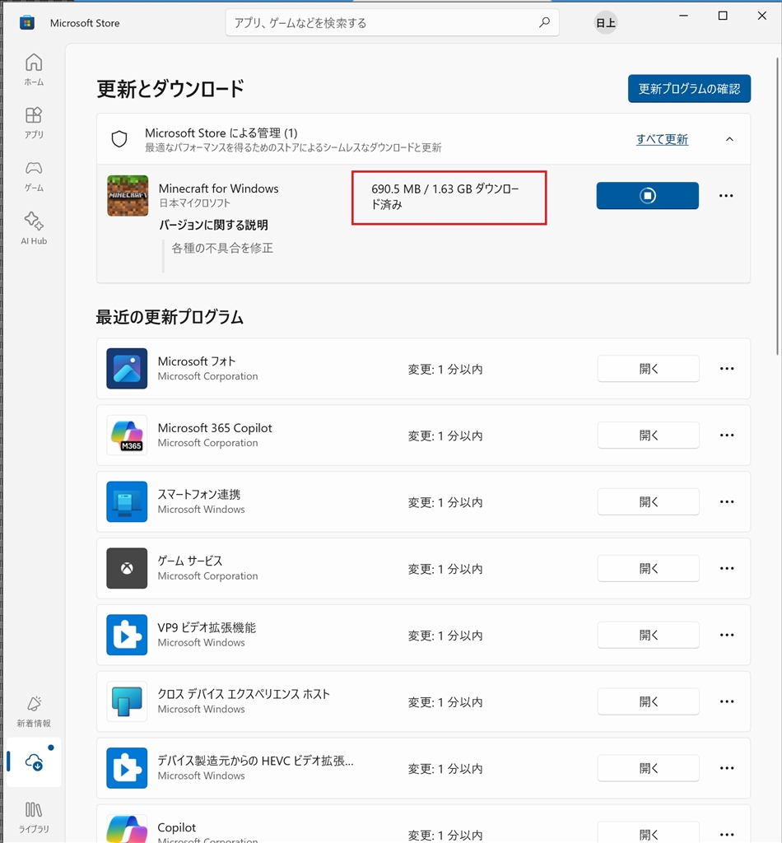The height and width of the screenshot is (843, 782).
Task: Click 各種の不具合を修正 release note
Action: (222, 248)
